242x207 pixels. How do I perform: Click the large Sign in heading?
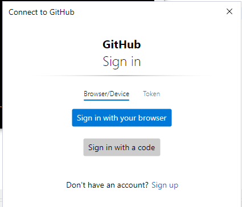[x=122, y=62]
